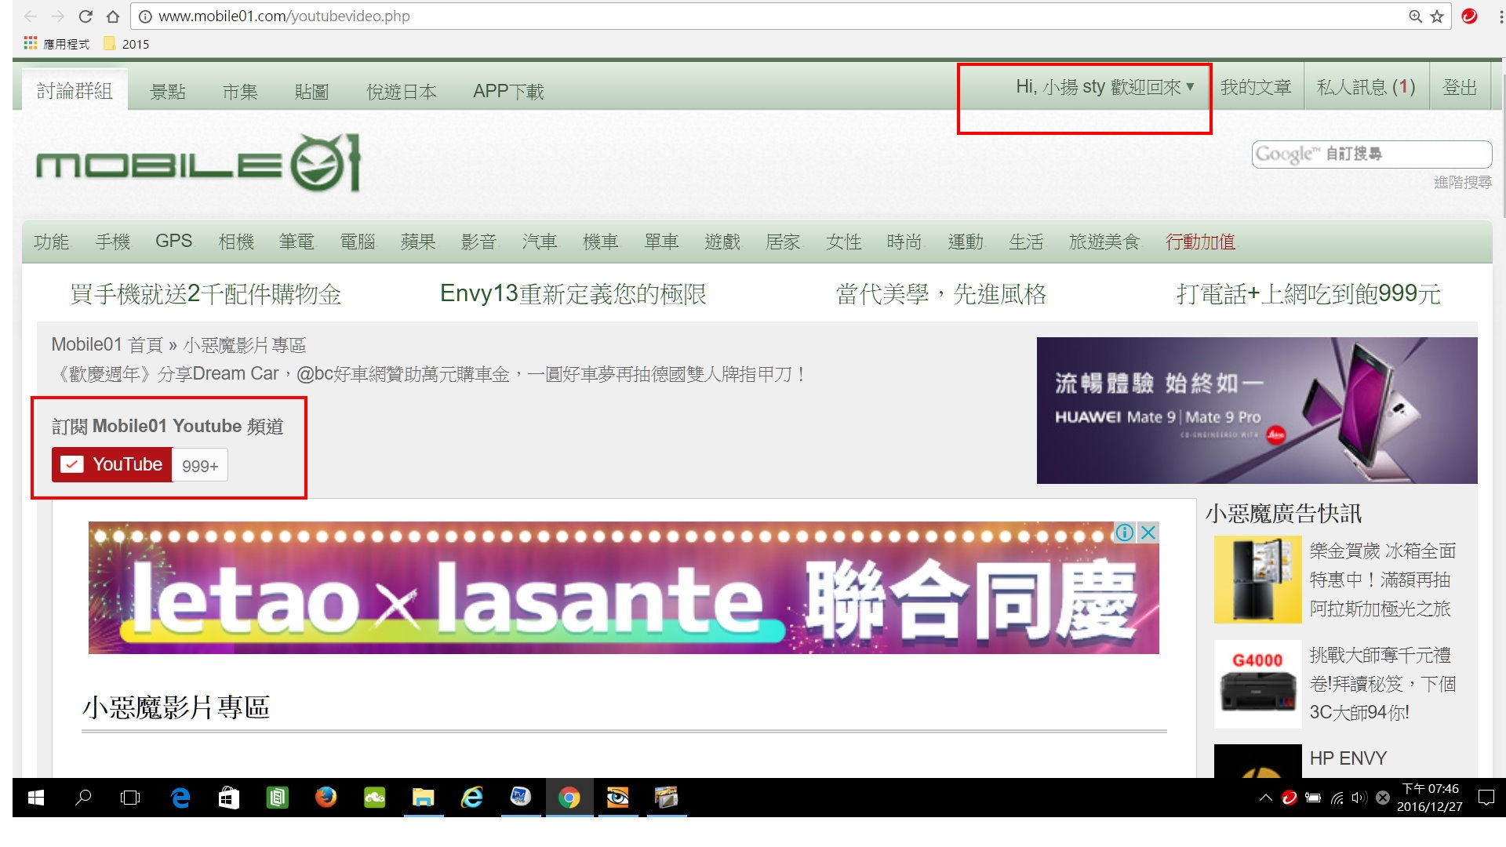Click the Mobile01 logo
The image size is (1506, 847).
(198, 163)
